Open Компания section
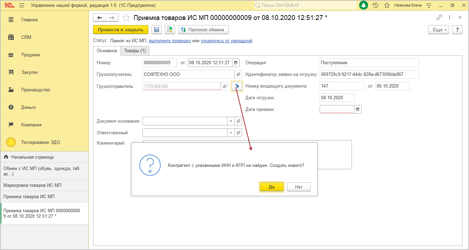Viewport: 469px width, 250px height. tap(44, 125)
